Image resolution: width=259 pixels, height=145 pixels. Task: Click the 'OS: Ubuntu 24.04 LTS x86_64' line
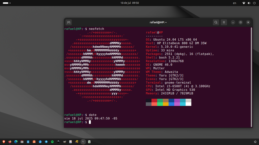pyautogui.click(x=171, y=40)
